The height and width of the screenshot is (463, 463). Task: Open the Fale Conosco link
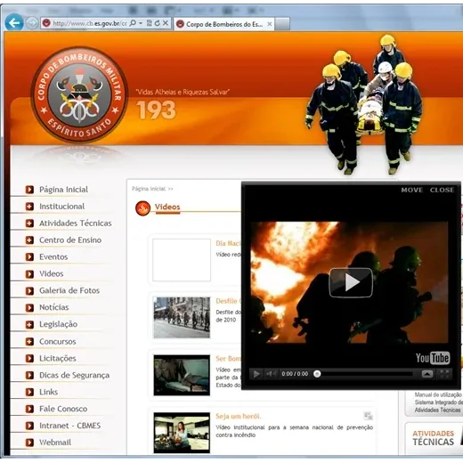[63, 409]
